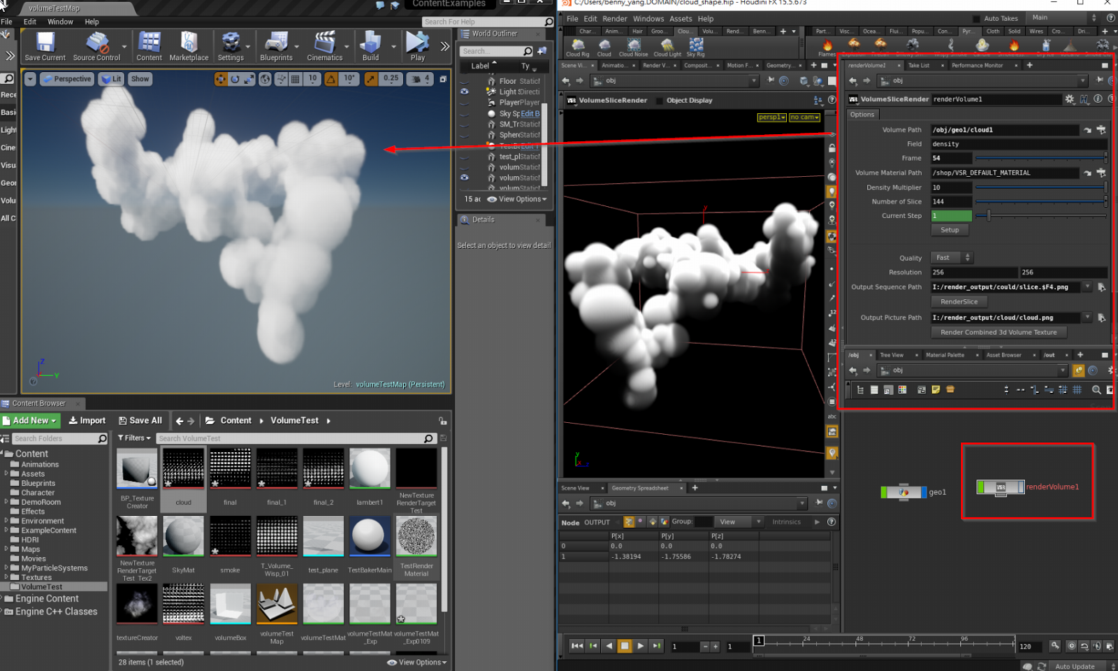Viewport: 1118px width, 671px height.
Task: Click the RenderSlice button
Action: tap(959, 301)
